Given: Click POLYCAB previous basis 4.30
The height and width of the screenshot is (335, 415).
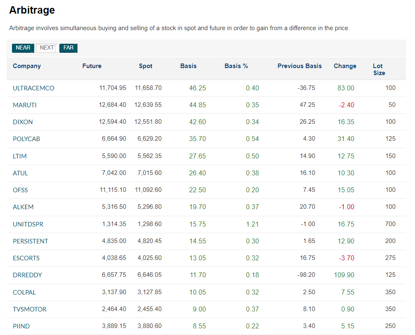Looking at the screenshot, I should [x=309, y=139].
